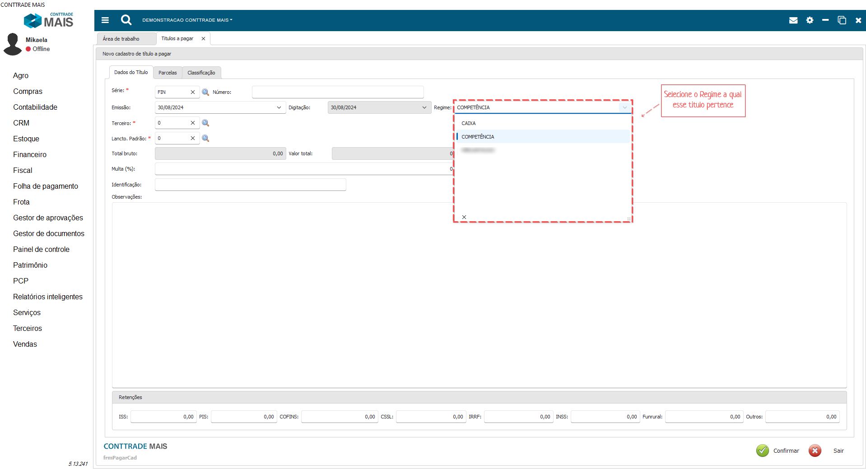Screen dimensions: 866x469
Task: Switch to the Parcelas tab
Action: point(168,73)
